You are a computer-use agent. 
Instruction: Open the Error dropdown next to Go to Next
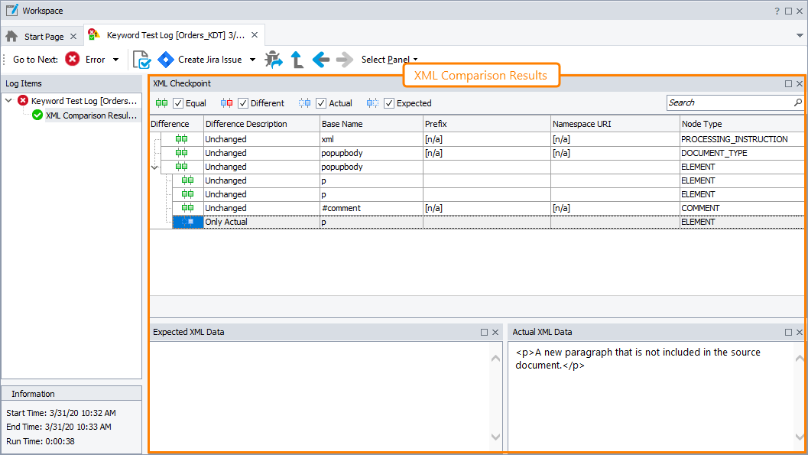click(118, 59)
